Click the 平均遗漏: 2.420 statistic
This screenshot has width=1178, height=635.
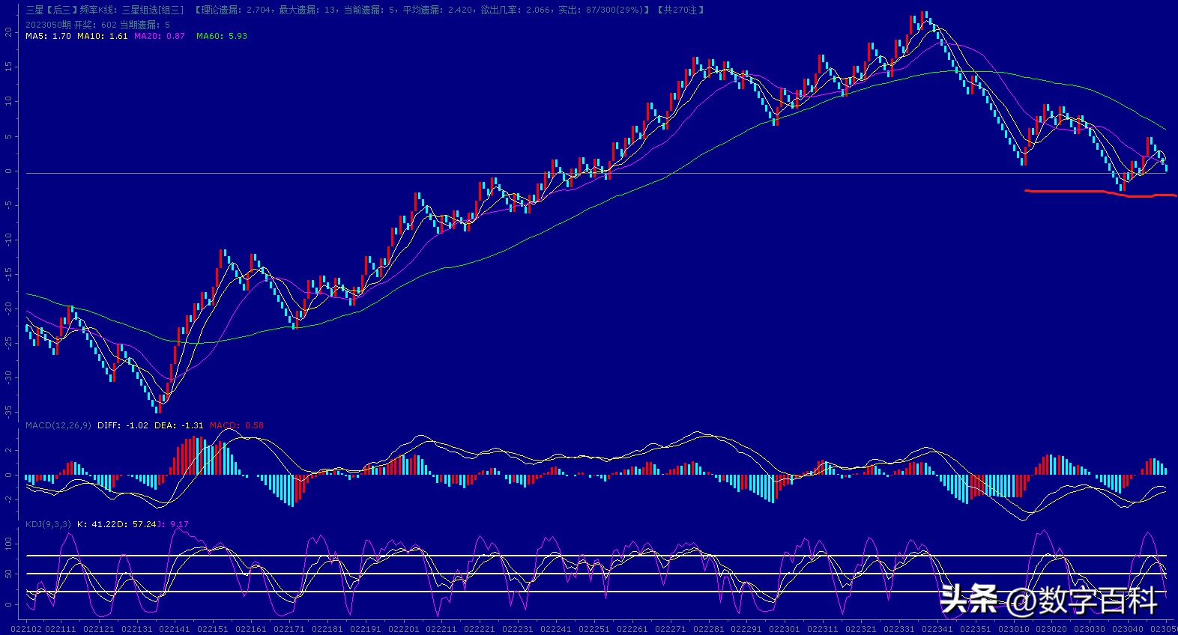coord(438,10)
